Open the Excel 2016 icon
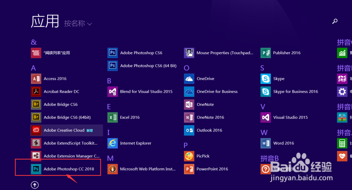This screenshot has height=190, width=352. [113, 117]
